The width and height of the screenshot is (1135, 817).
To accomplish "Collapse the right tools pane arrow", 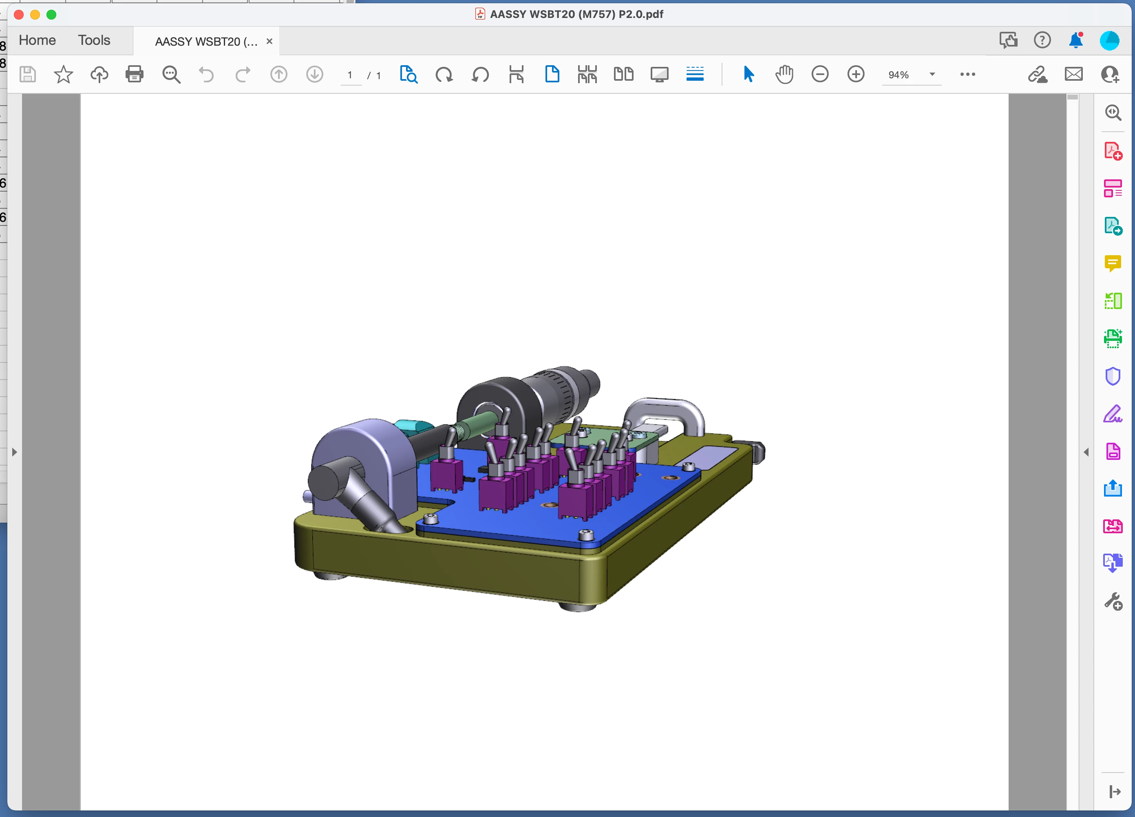I will coord(1086,452).
